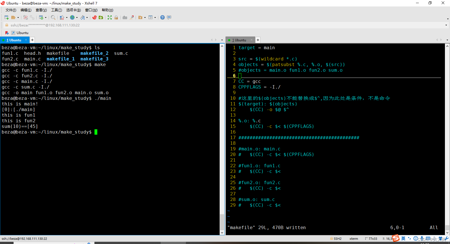Screen dimensions: 450x244
Task: Add a new tab in the left pane
Action: [x=32, y=40]
